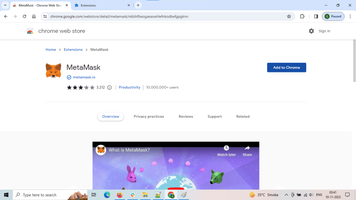
Task: Go back to the previous page
Action: (x=6, y=16)
